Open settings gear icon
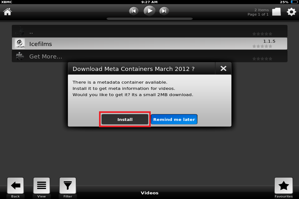 [291, 12]
